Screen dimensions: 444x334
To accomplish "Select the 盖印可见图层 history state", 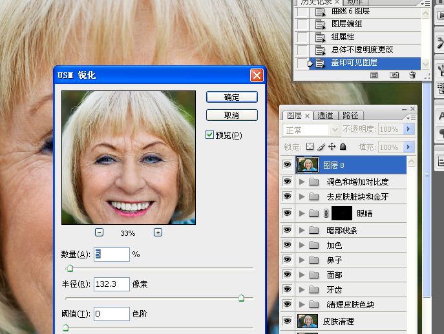I will (x=364, y=63).
